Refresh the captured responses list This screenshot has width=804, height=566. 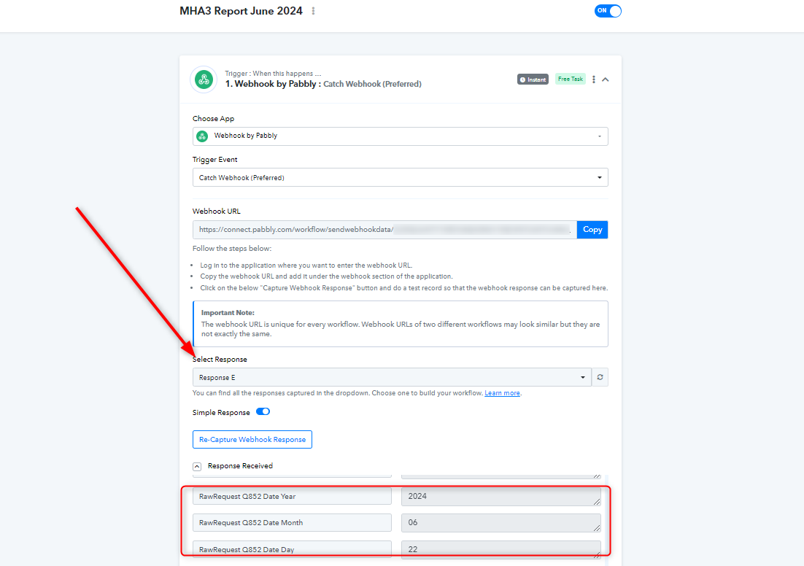(x=600, y=377)
